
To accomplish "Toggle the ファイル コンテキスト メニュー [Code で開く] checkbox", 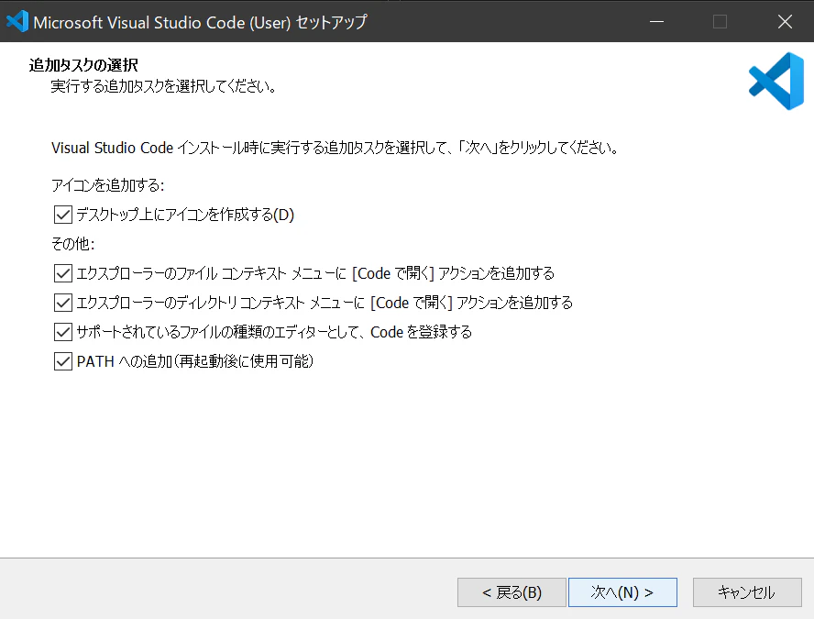I will point(63,273).
